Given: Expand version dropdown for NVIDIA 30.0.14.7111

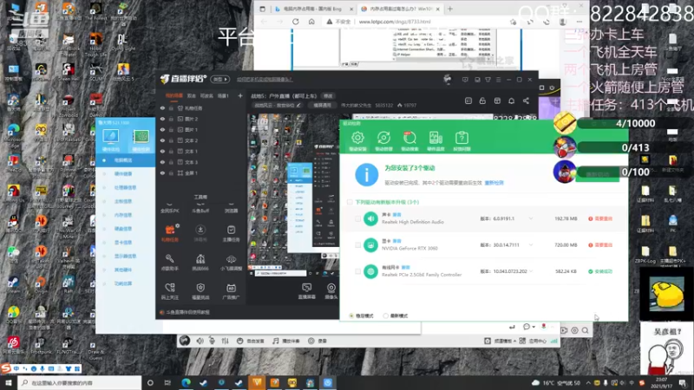Looking at the screenshot, I should (531, 245).
